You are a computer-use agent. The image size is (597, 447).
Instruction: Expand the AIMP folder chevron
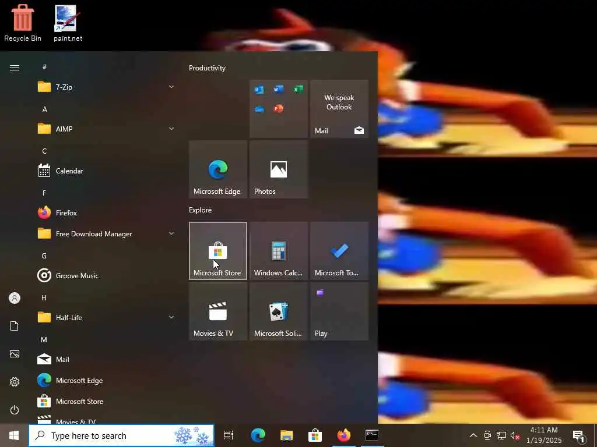tap(171, 129)
